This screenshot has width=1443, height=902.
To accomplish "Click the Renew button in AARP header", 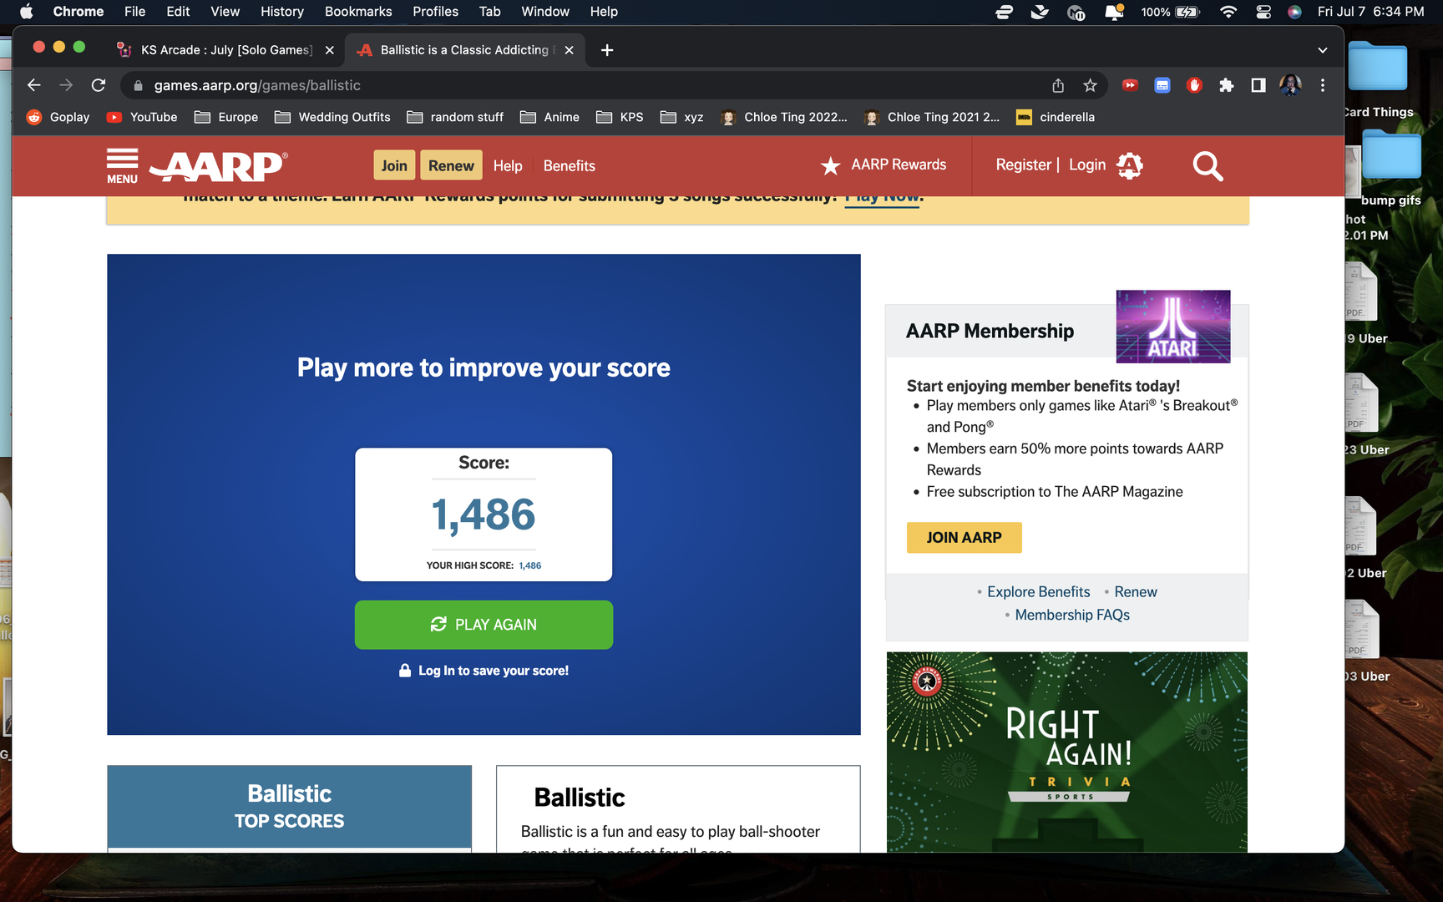I will pos(451,165).
